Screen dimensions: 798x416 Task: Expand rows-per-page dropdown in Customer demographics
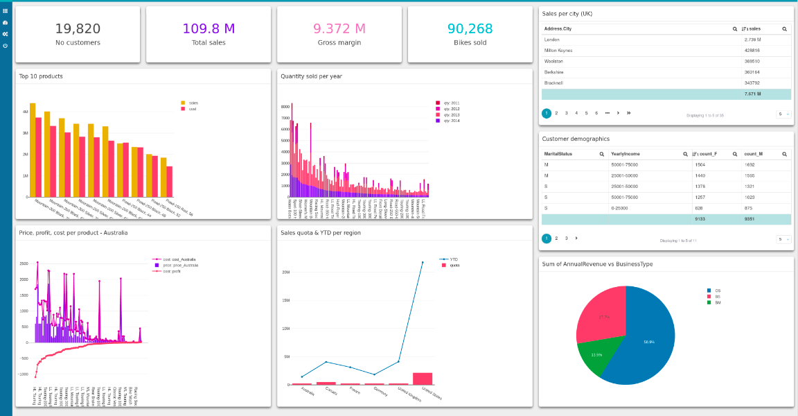point(783,239)
